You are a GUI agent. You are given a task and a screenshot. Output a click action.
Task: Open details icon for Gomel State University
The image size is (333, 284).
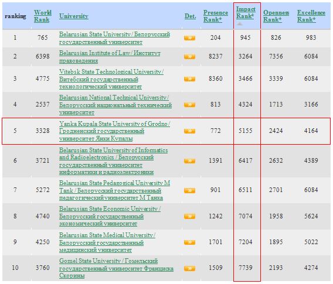[x=189, y=269]
